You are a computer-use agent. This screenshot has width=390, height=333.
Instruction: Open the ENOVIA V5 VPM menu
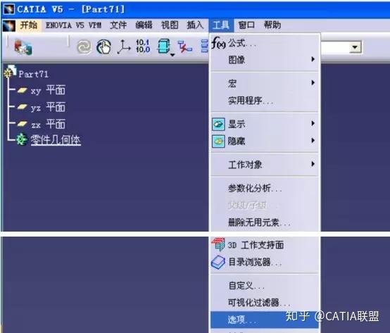(x=73, y=25)
